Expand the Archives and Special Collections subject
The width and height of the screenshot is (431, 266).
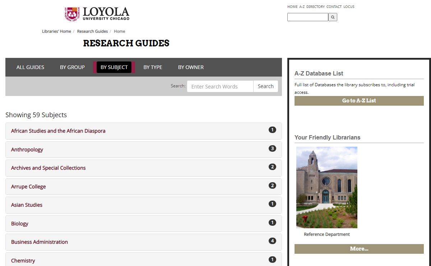click(48, 168)
